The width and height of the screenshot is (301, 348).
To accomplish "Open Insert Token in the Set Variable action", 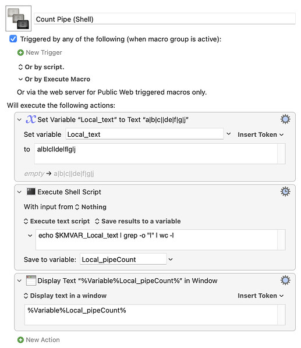I will point(261,134).
